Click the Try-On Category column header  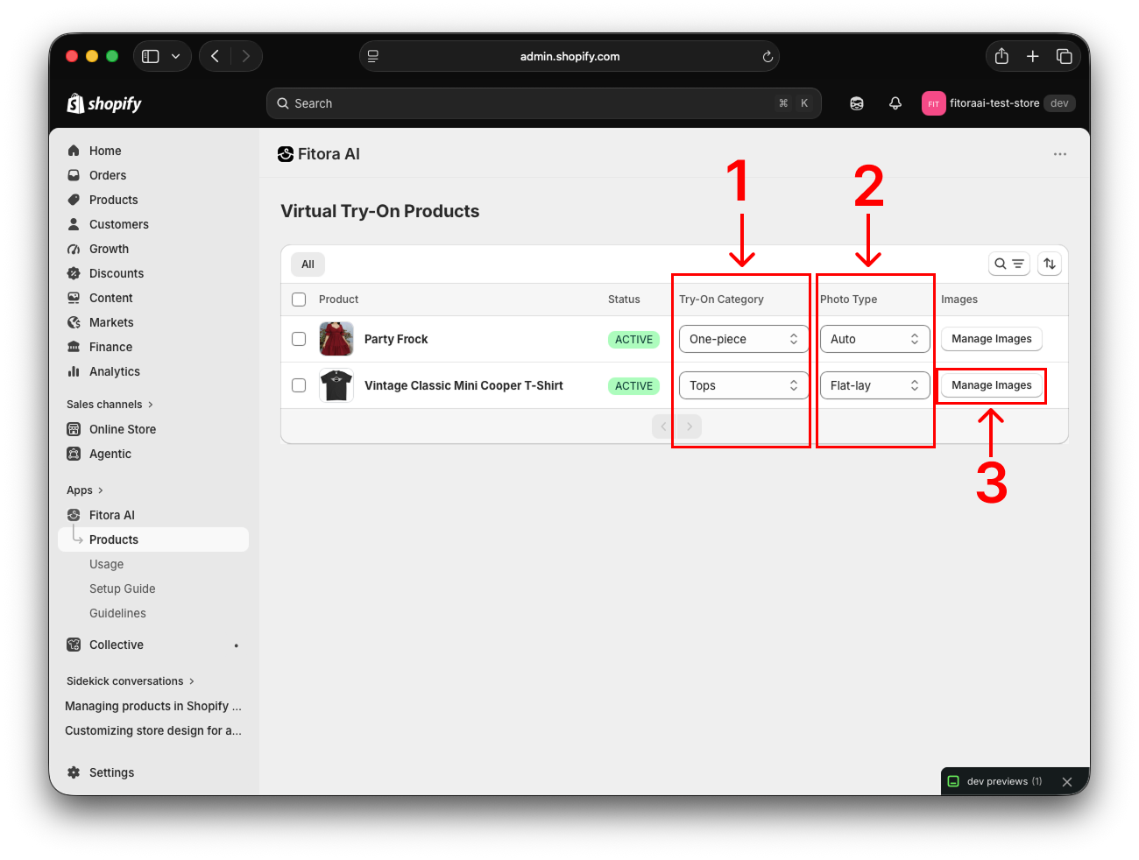pos(721,300)
